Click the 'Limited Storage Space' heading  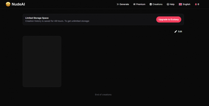(37, 18)
